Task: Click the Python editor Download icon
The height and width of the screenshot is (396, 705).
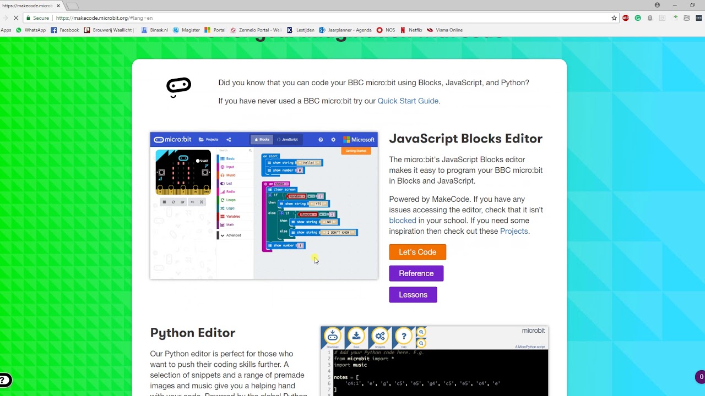Action: [x=332, y=336]
